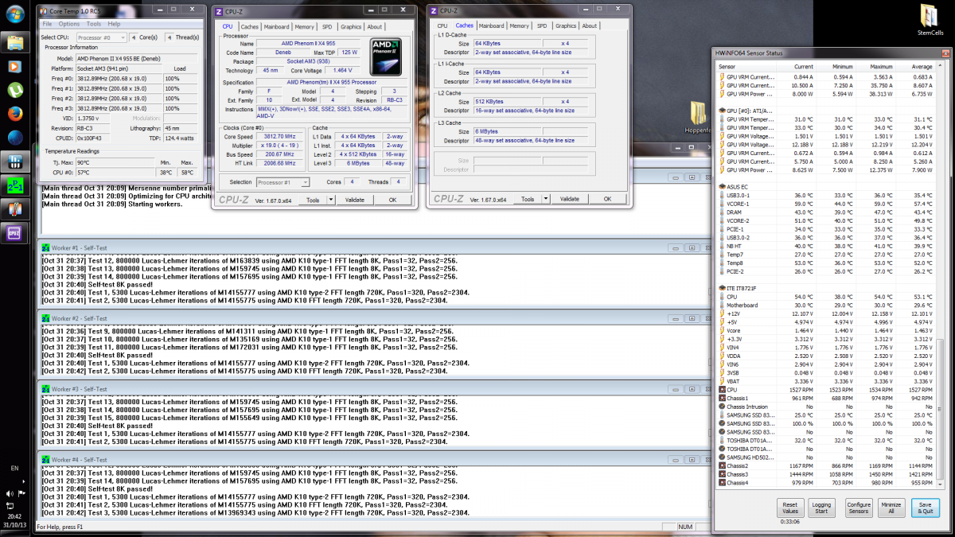Select the NB HT sensor row in HWiNFO

825,246
